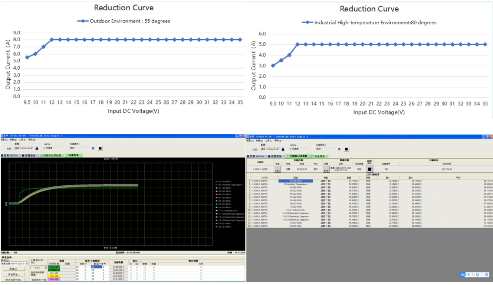493x285 pixels.
Task: Tick the alarm popup checkbox for channel 105 row
Action: click(x=154, y=276)
